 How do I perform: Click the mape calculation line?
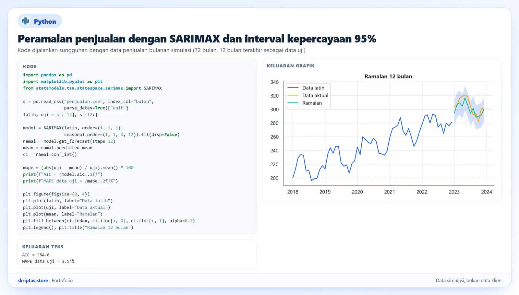pos(78,168)
